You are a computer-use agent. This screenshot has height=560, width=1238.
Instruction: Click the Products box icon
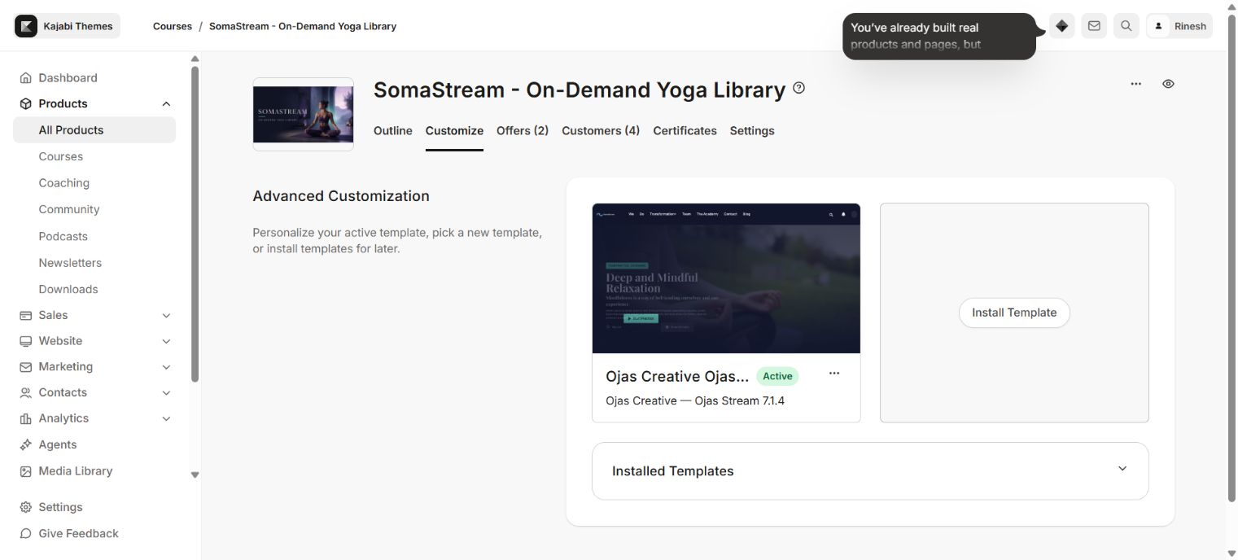coord(26,103)
